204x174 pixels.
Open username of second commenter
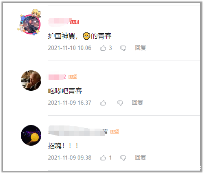point(57,77)
